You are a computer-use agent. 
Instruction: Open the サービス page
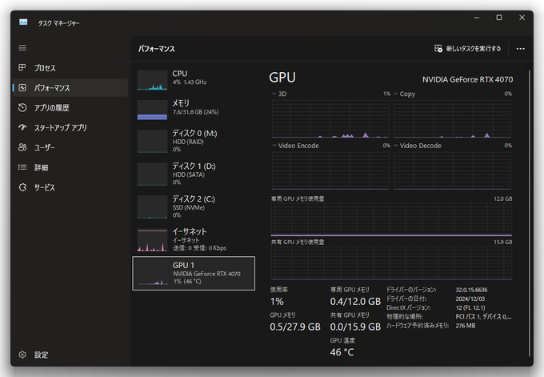[70, 187]
